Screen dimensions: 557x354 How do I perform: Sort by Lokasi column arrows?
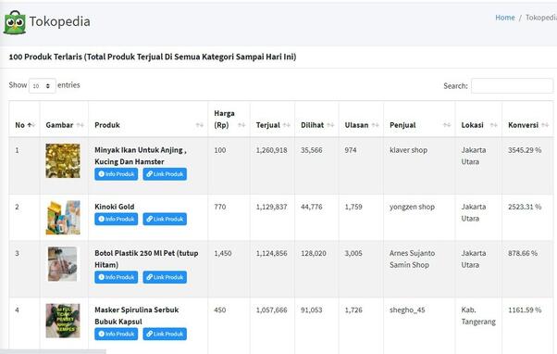tap(493, 125)
